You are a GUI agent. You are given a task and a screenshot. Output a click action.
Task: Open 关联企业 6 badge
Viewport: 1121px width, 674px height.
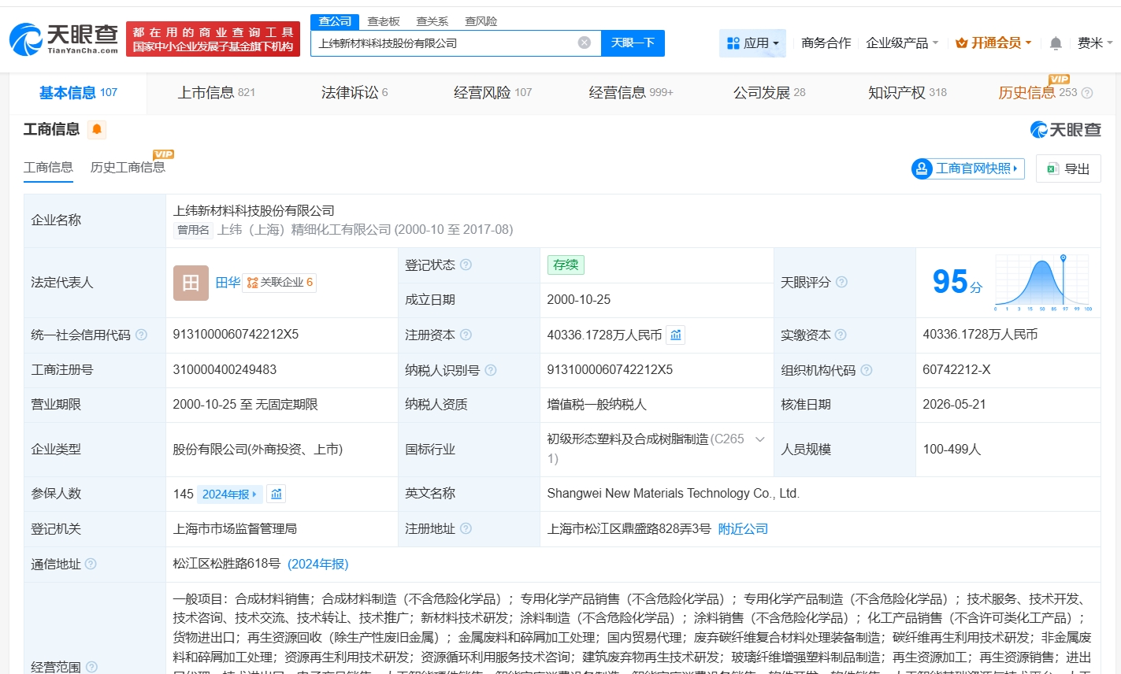280,283
